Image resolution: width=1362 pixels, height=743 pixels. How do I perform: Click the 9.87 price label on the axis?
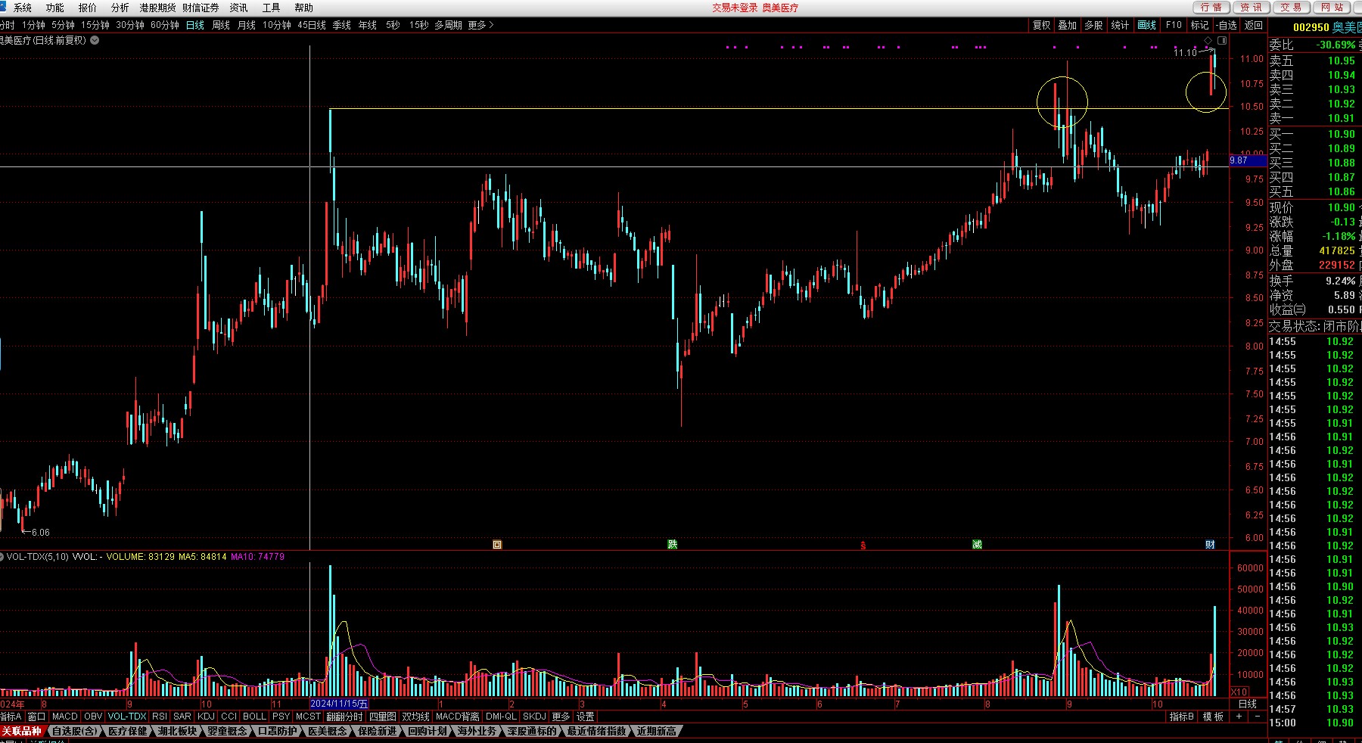pyautogui.click(x=1248, y=160)
